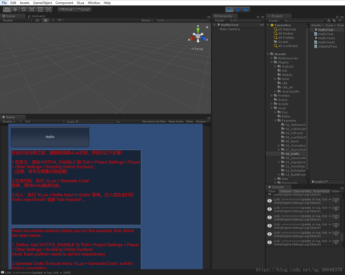Image resolution: width=345 pixels, height=275 pixels.
Task: Enable Mute Audio in the Game view
Action: (176, 121)
